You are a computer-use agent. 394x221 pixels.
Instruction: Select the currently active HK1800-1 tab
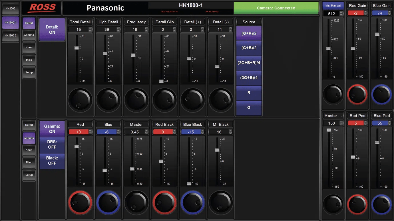click(10, 22)
